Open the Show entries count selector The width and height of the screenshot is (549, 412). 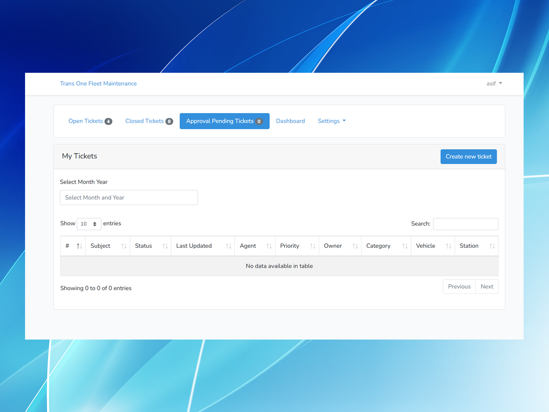pos(89,224)
